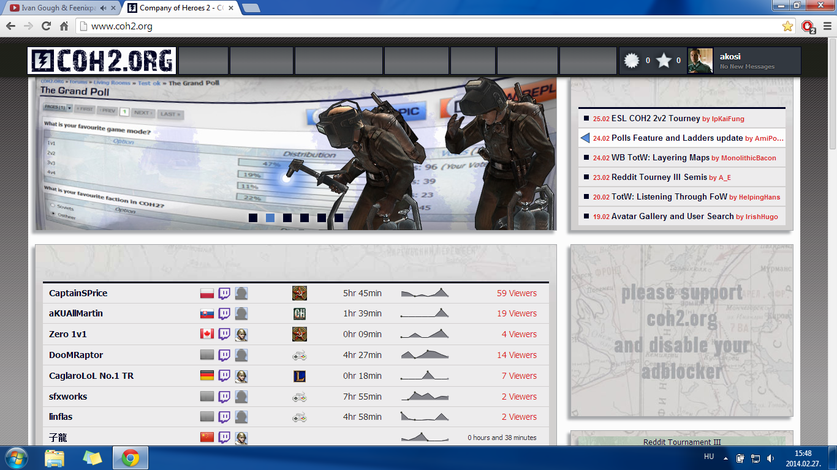Click the CoH game icon in aKUAllMartin's row
The image size is (837, 470).
[x=299, y=313]
